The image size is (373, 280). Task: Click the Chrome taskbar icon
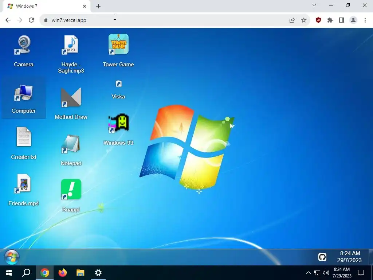tap(45, 273)
